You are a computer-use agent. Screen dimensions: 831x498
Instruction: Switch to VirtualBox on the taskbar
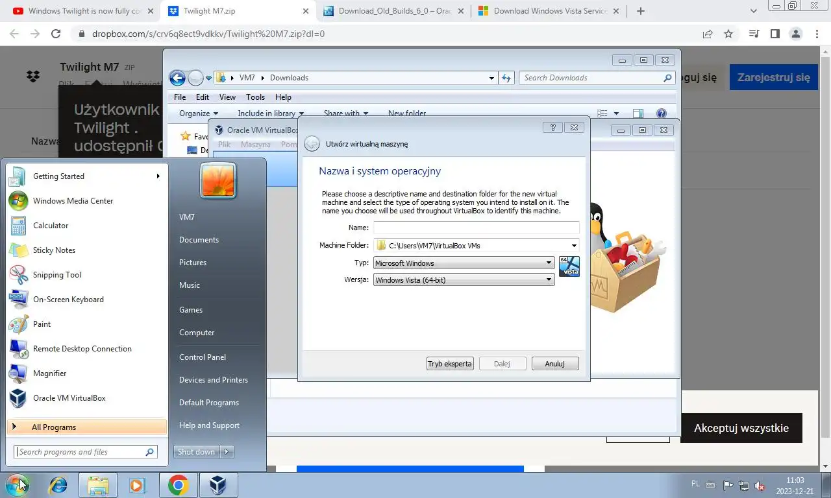tap(218, 484)
